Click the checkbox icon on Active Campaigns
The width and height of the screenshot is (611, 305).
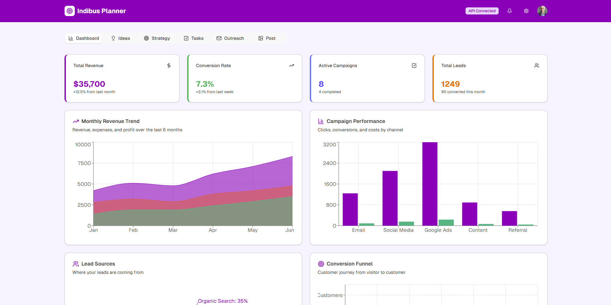[x=414, y=65]
